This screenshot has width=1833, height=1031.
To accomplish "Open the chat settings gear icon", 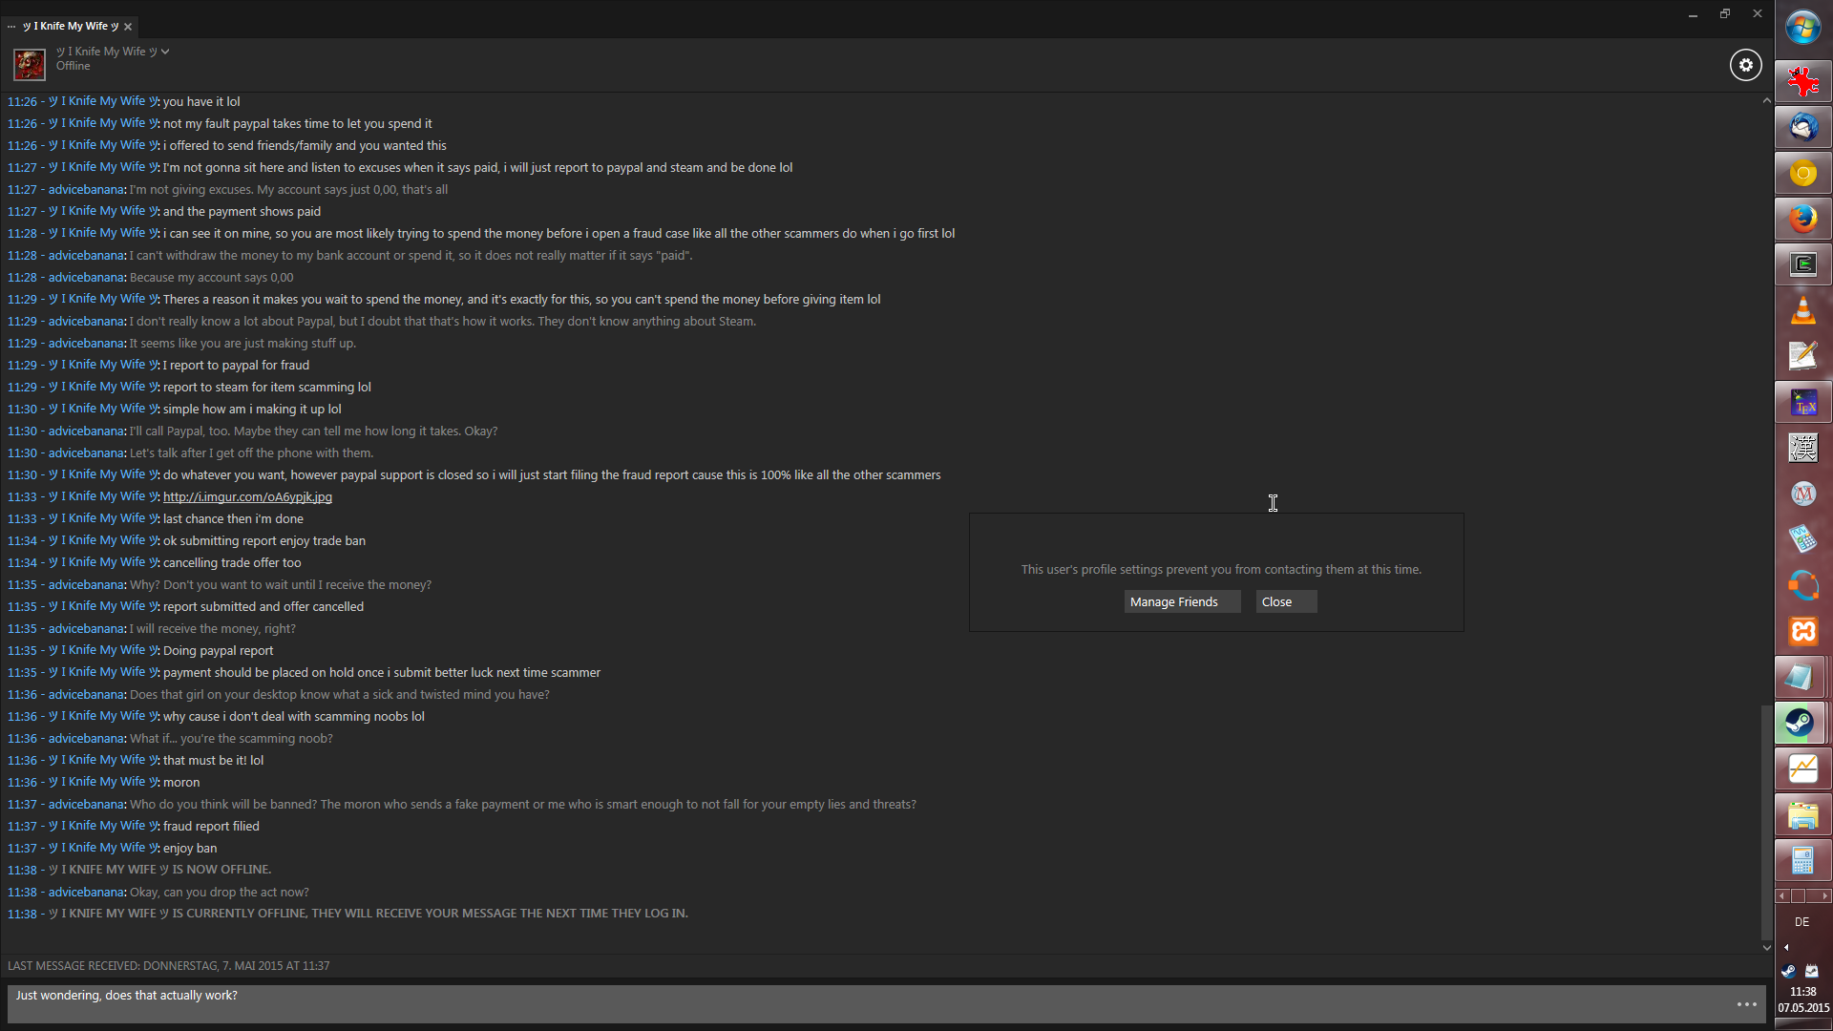I will (x=1745, y=65).
